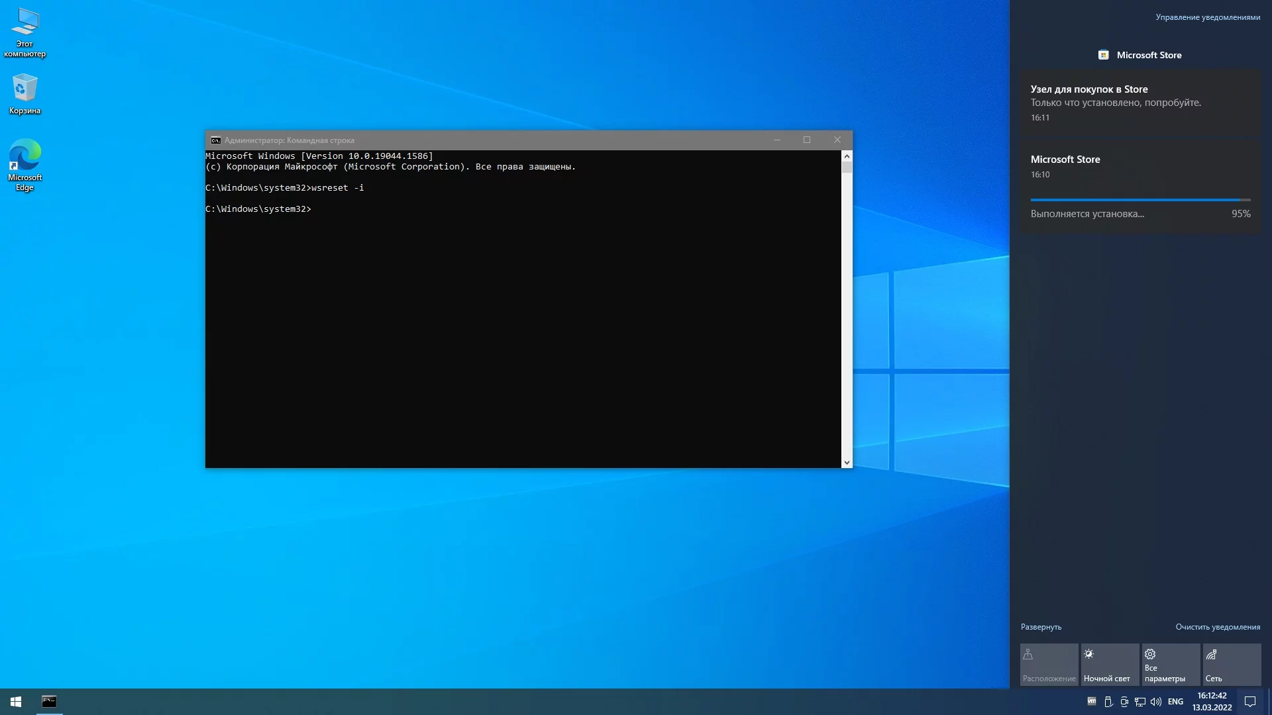Viewport: 1272px width, 715px height.
Task: Click the network connection tray icon
Action: point(1140,702)
